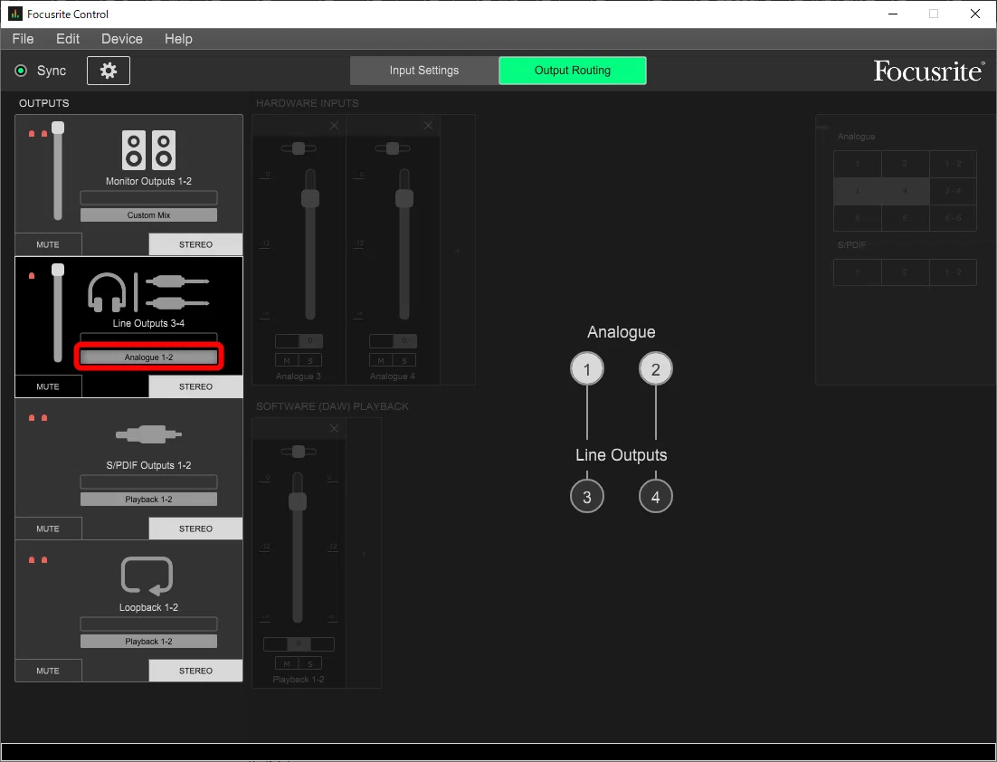The width and height of the screenshot is (997, 762).
Task: Click the Analogue circle 2 in the diagram
Action: coord(656,369)
